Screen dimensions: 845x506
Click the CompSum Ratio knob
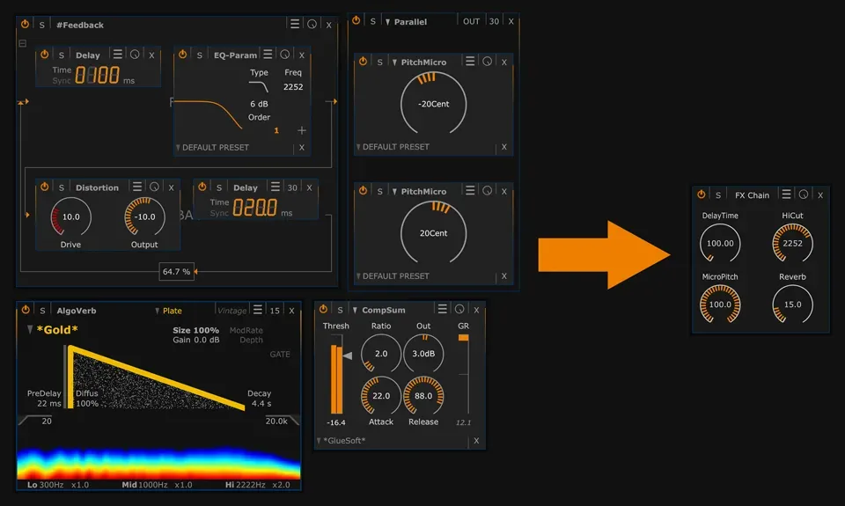point(381,354)
